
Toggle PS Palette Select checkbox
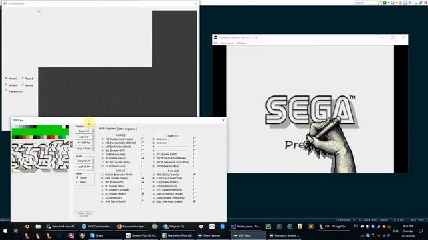point(142,158)
